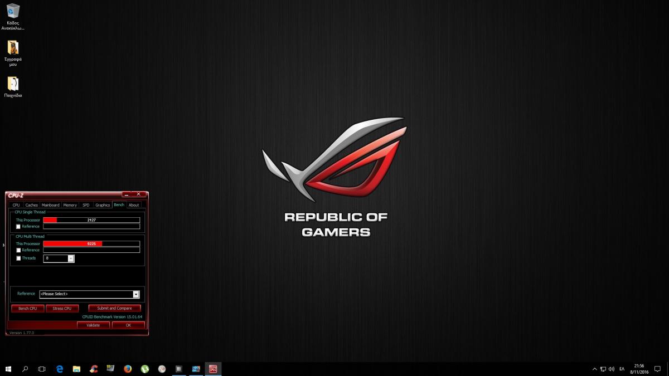Tick the Threads checkbox
This screenshot has height=376, width=669.
click(x=18, y=258)
